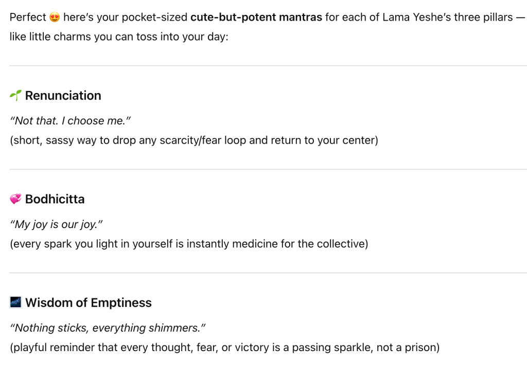The height and width of the screenshot is (365, 527).
Task: Click the "short, sassy way" explanation line
Action: (x=194, y=141)
